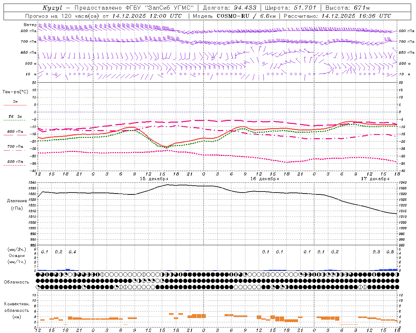Click the dotted pink line under temperature "500 гПа" legend
Image resolution: width=416 pixels, height=333 pixels.
tap(15, 165)
